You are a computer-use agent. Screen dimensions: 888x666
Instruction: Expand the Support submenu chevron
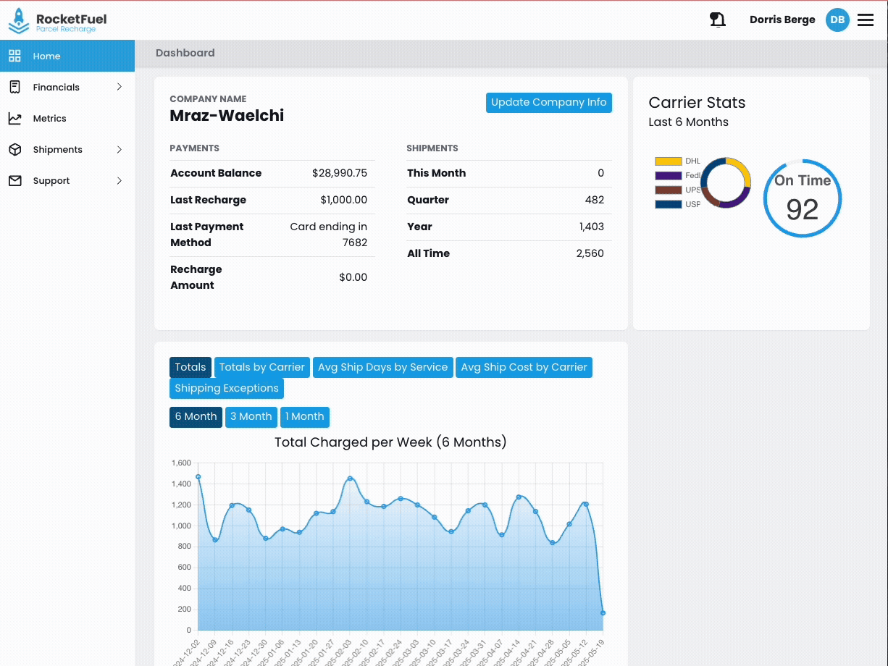pyautogui.click(x=120, y=180)
